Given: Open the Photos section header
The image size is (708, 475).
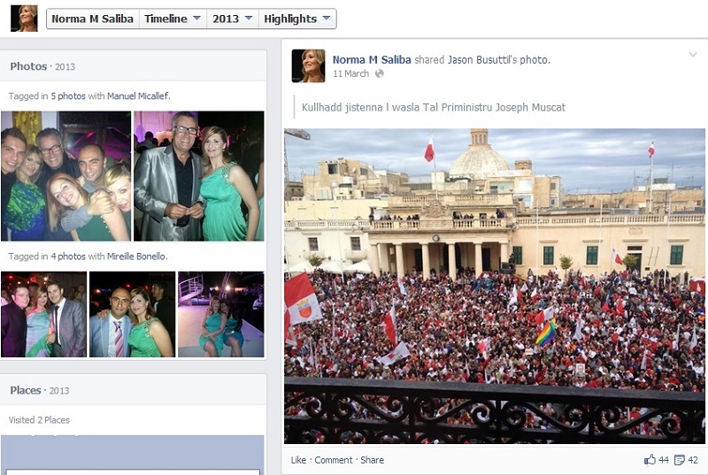Looking at the screenshot, I should pos(28,66).
